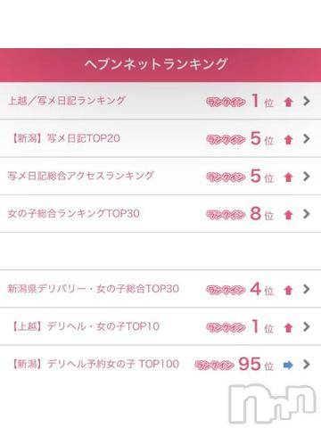321x428 pixels.
Task: Click ランクイン badge beside 8位
Action: coord(226,215)
